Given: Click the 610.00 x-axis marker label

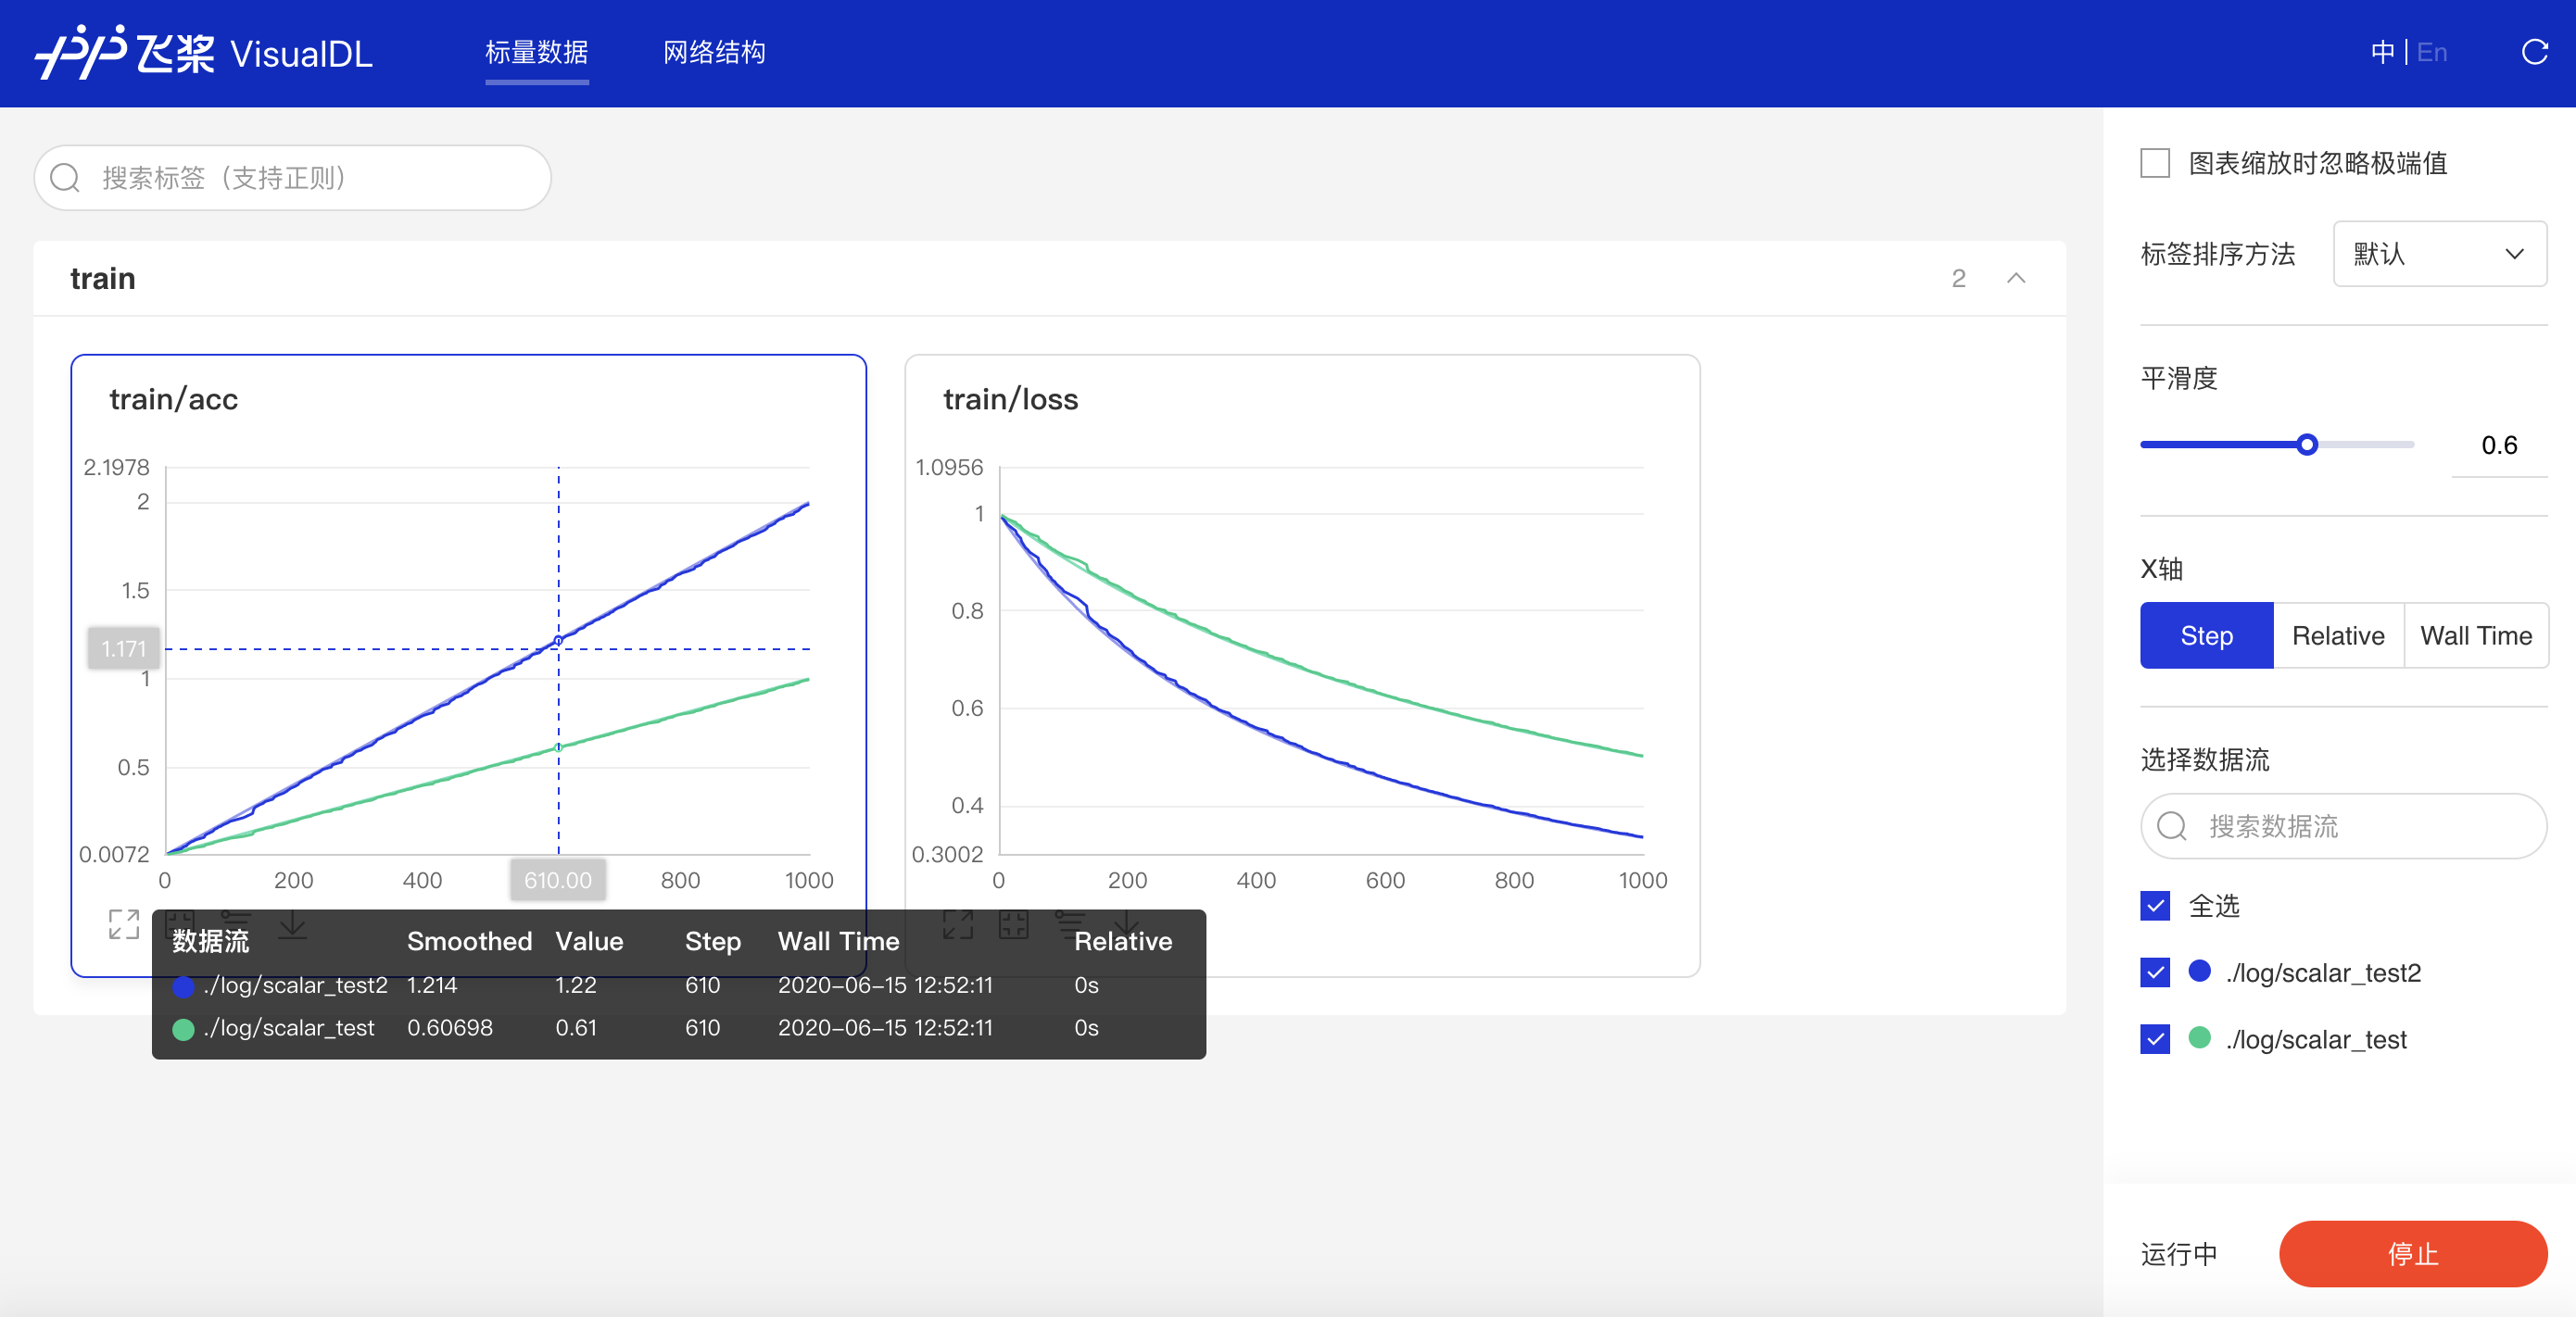Looking at the screenshot, I should click(558, 881).
